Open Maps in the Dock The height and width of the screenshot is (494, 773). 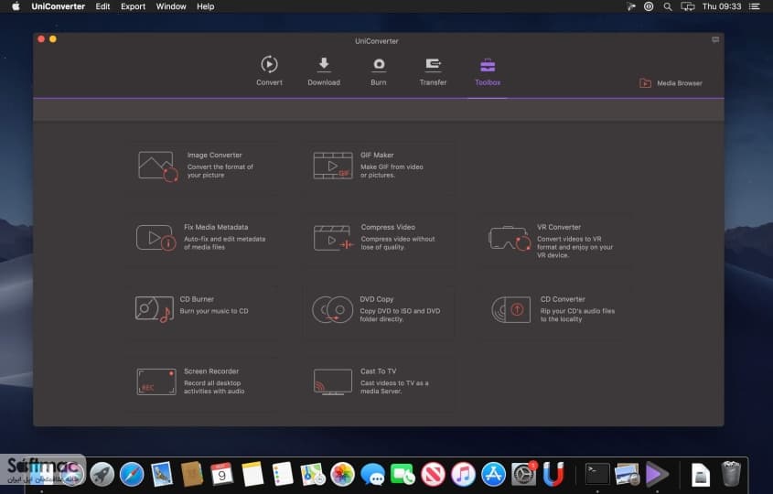[313, 475]
